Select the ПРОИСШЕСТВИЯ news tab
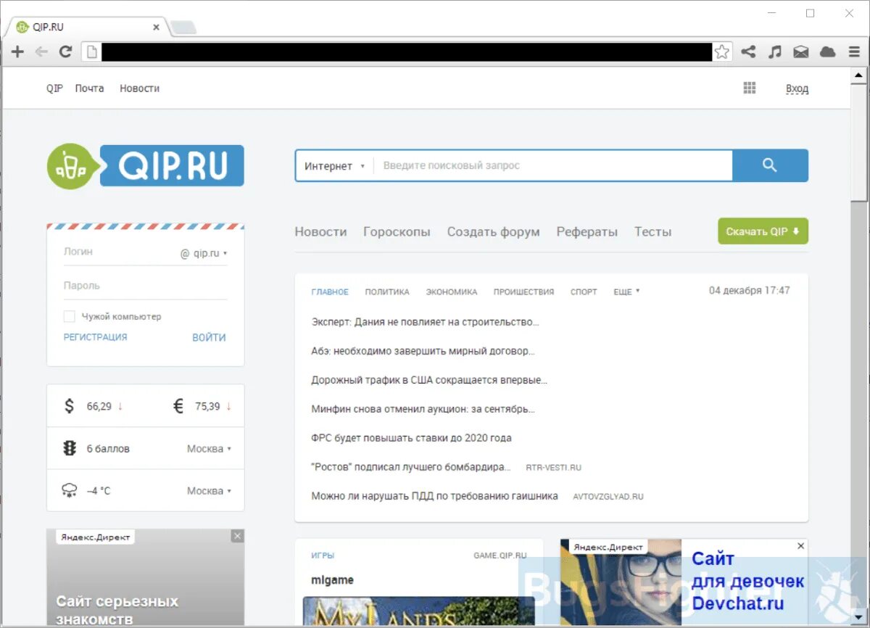 523,292
